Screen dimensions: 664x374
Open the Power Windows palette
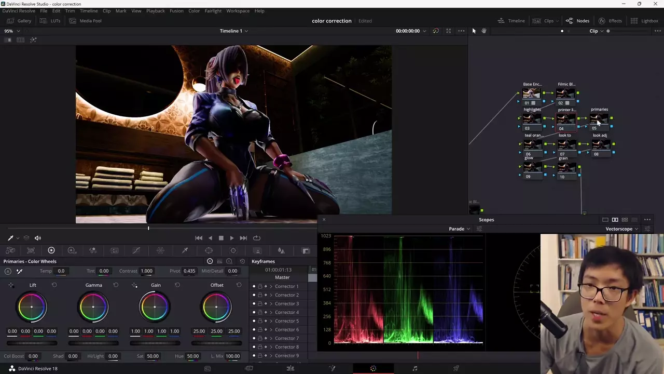209,251
